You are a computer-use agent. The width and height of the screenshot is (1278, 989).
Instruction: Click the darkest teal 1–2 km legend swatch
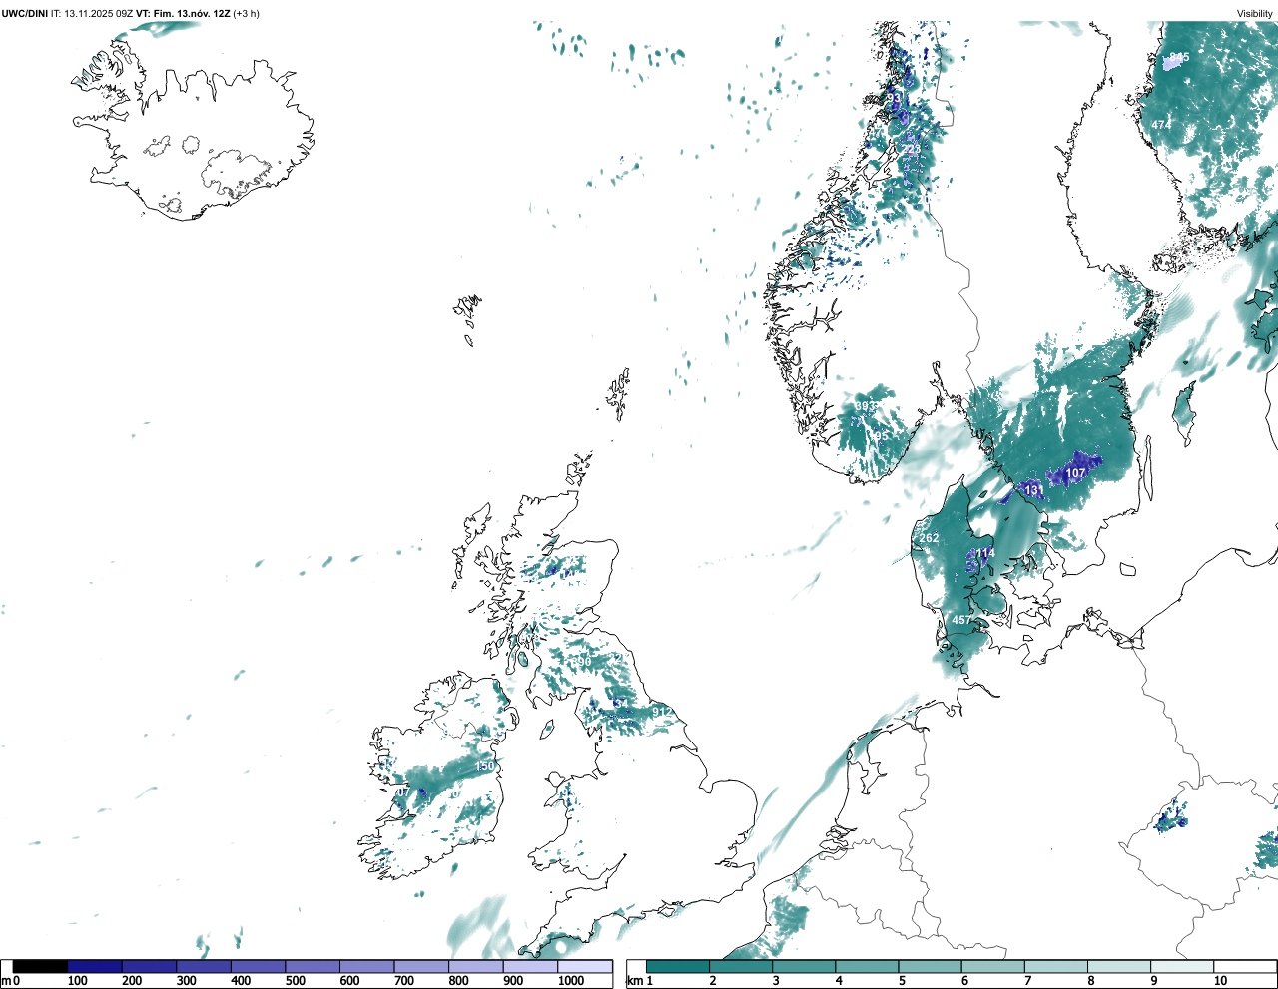tap(678, 966)
